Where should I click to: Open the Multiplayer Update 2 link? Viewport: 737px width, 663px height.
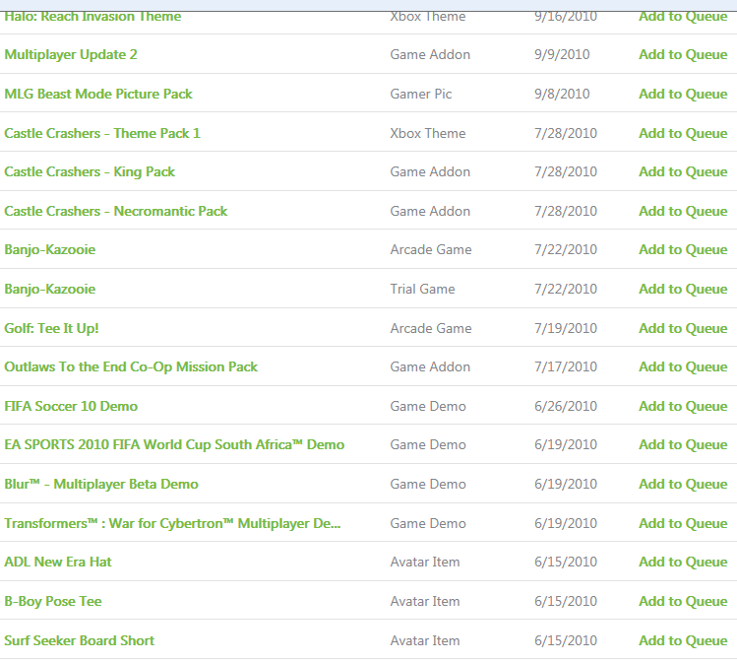[x=71, y=54]
